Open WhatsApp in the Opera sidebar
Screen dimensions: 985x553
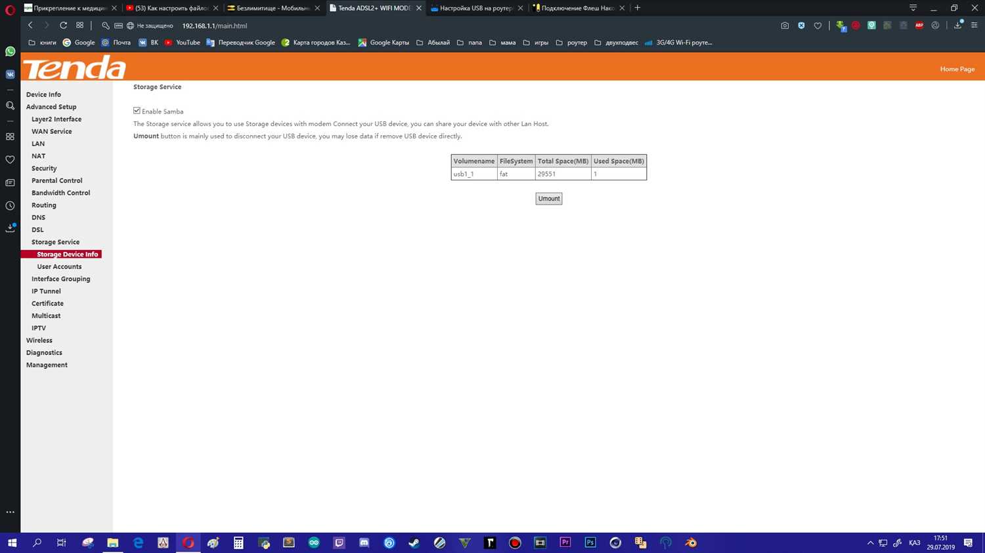pos(10,51)
